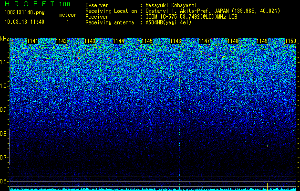The height and width of the screenshot is (191, 300).
Task: Click the meteor echo dot below 1149
Action: (267, 146)
